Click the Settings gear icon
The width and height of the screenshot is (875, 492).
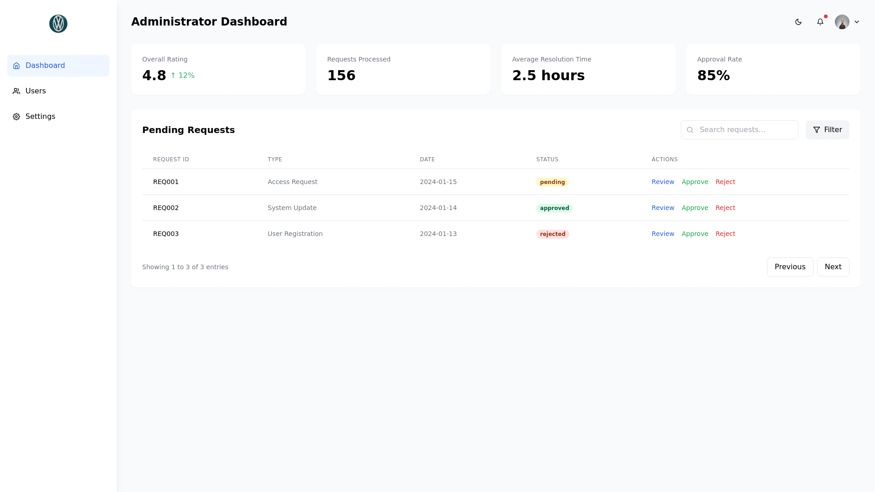[x=16, y=117]
